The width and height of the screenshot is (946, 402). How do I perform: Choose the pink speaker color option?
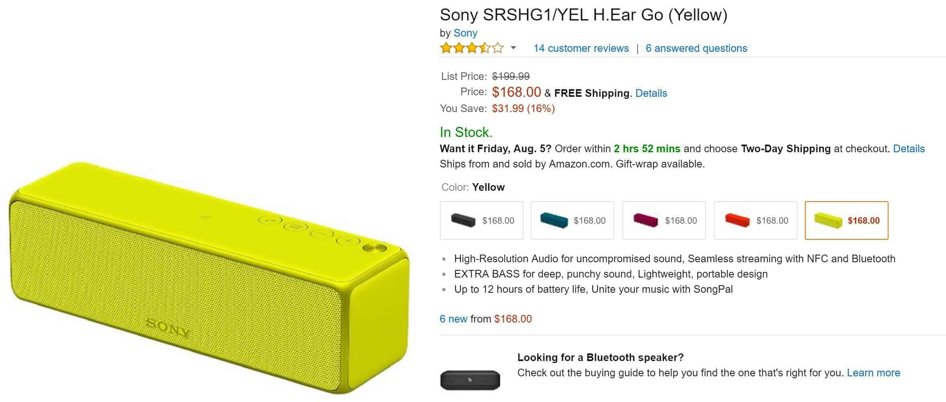pos(664,220)
